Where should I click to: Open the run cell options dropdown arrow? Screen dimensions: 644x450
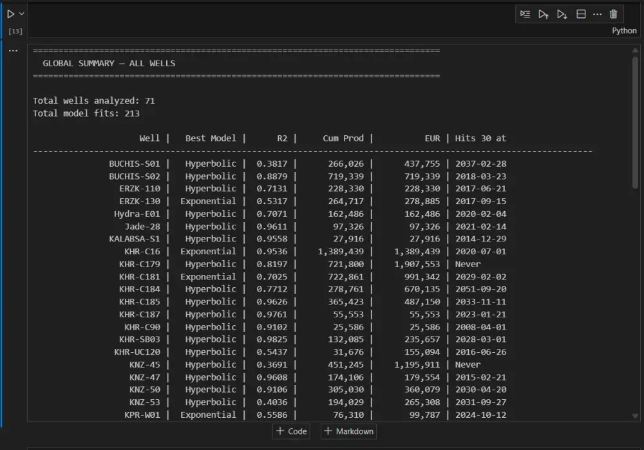(x=22, y=14)
